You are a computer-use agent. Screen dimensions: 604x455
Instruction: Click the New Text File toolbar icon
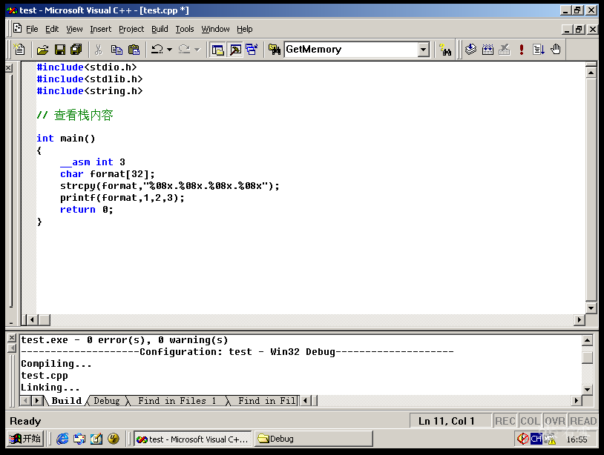pyautogui.click(x=19, y=50)
